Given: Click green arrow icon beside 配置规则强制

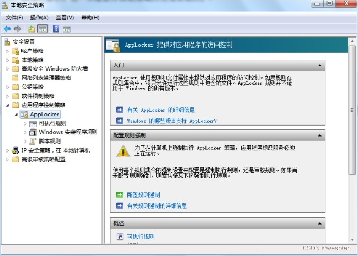Looking at the screenshot, I should [120, 195].
